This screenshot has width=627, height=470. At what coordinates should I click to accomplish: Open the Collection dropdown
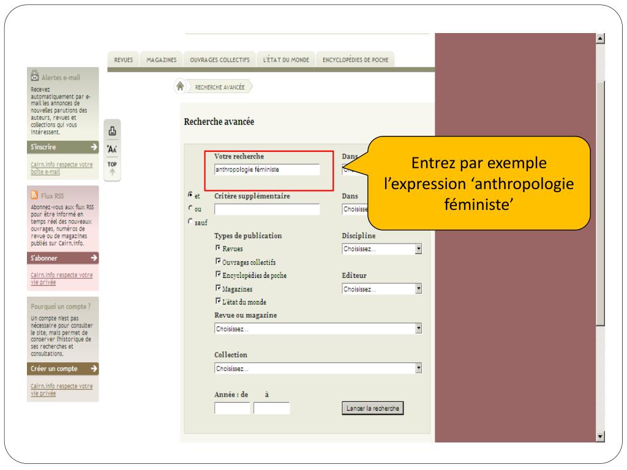pyautogui.click(x=318, y=368)
